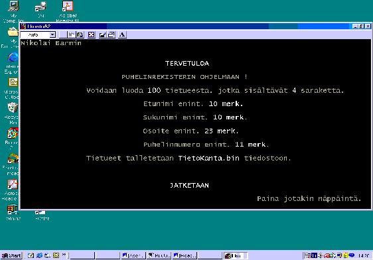Switch to the 'Acro..' taskbar button

133,256
